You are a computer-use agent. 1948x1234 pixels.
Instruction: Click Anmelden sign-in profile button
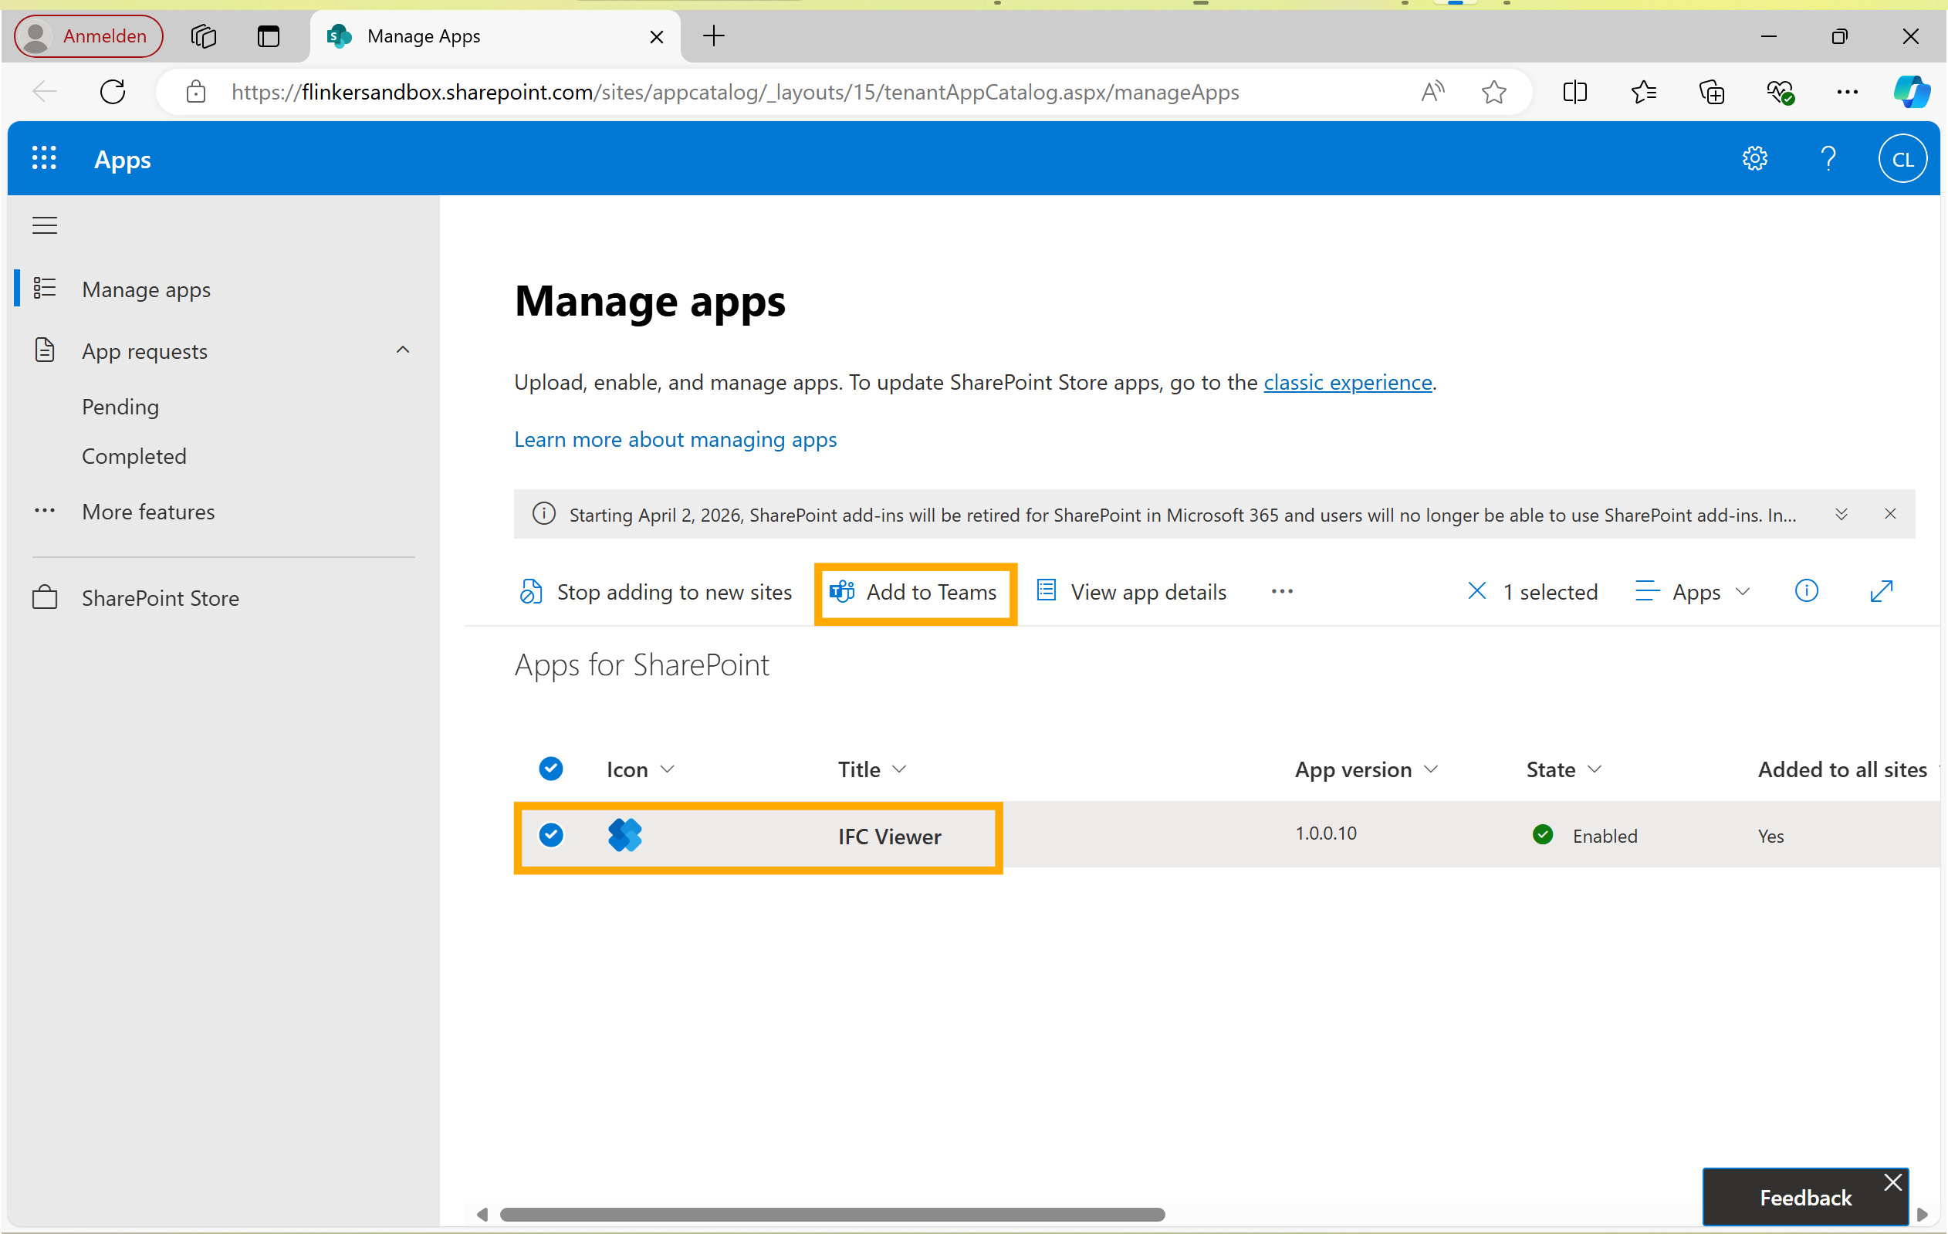coord(88,36)
